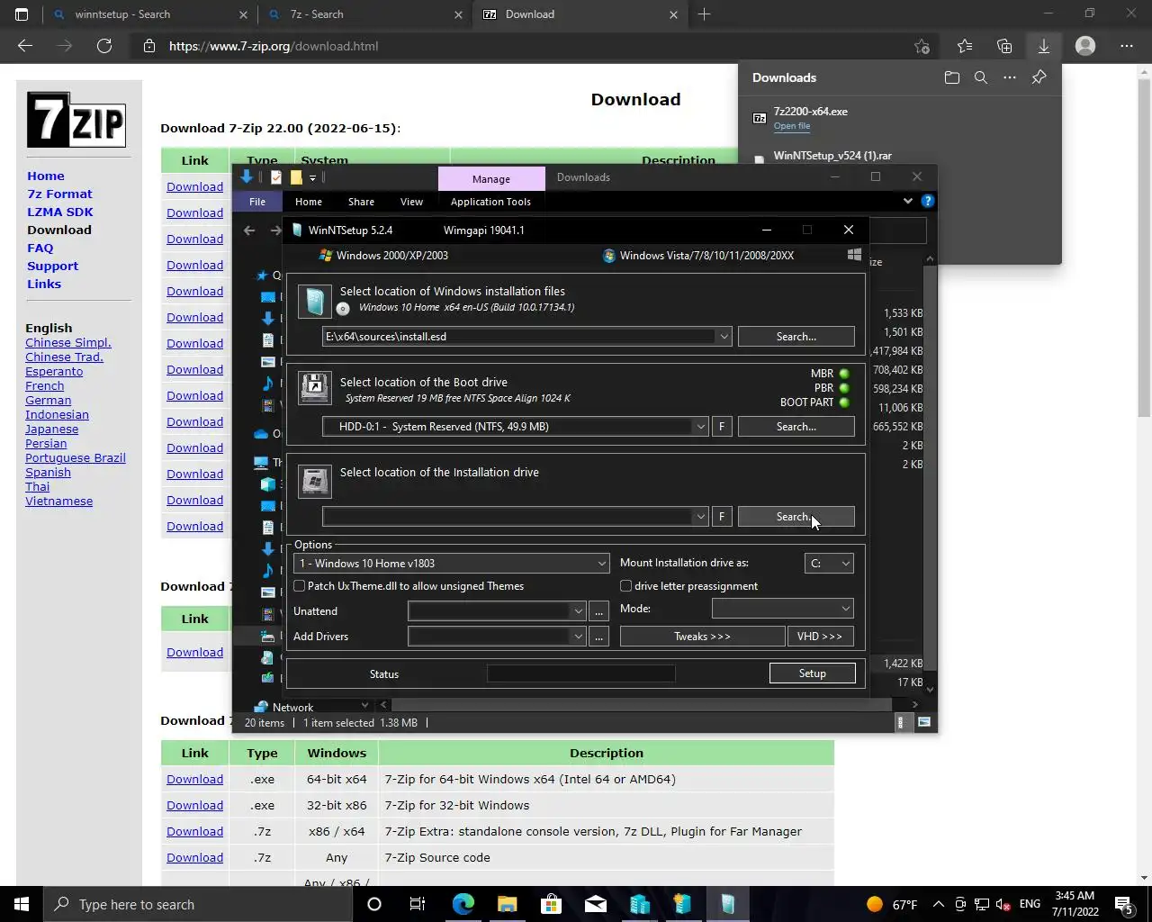Click the Windows logo icon in WinNTSetup header
This screenshot has width=1152, height=922.
pos(854,255)
